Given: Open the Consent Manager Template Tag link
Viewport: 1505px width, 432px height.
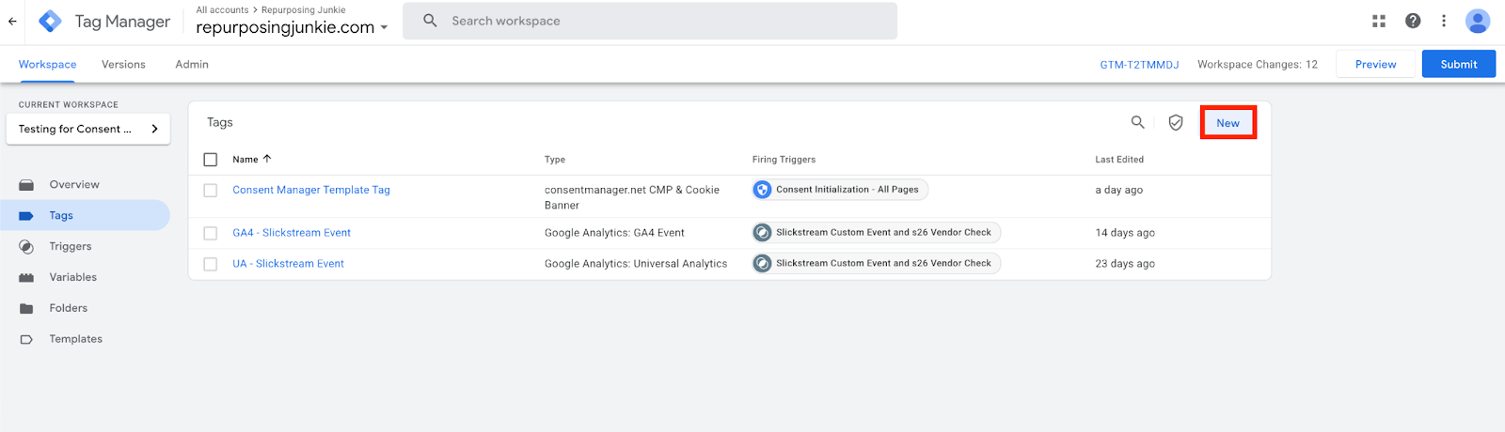Looking at the screenshot, I should click(311, 190).
